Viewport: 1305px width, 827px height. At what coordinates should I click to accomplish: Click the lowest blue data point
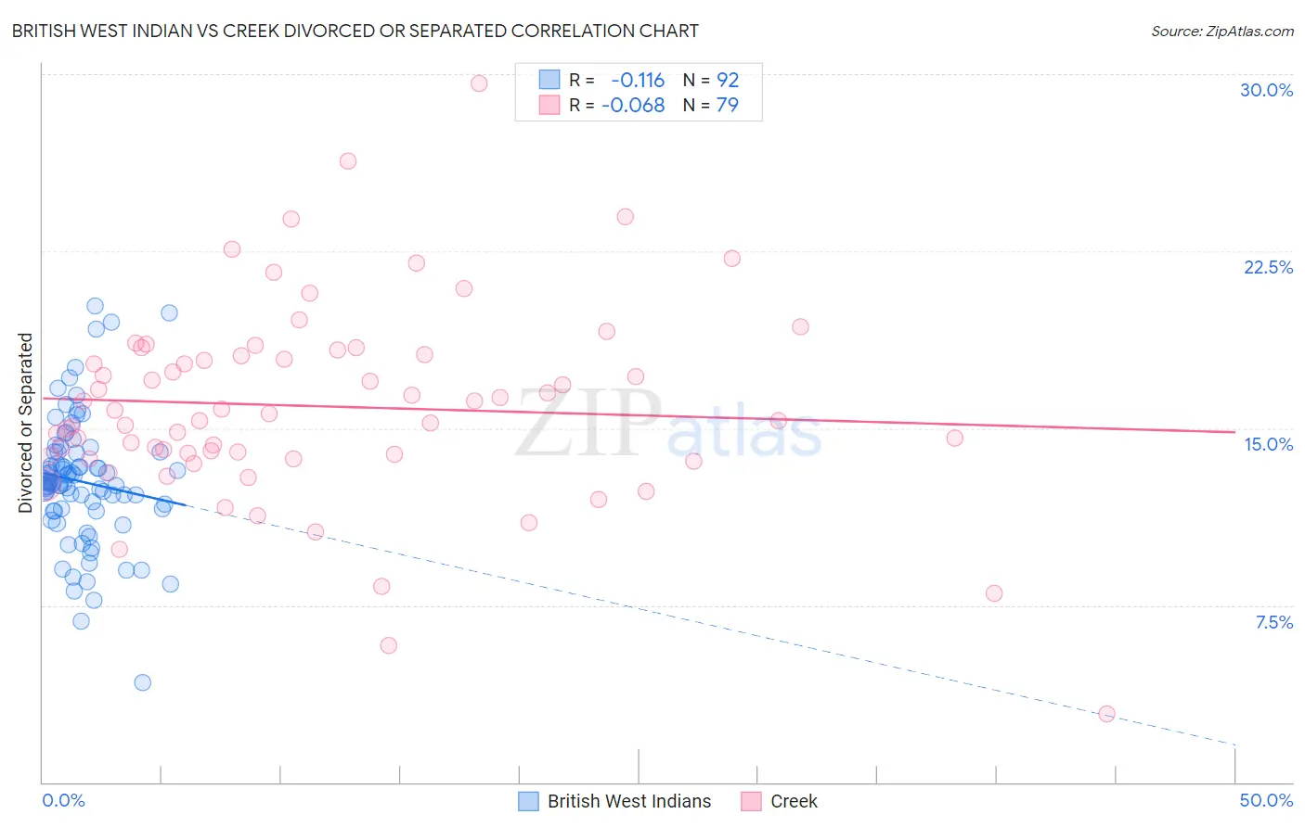click(x=142, y=682)
